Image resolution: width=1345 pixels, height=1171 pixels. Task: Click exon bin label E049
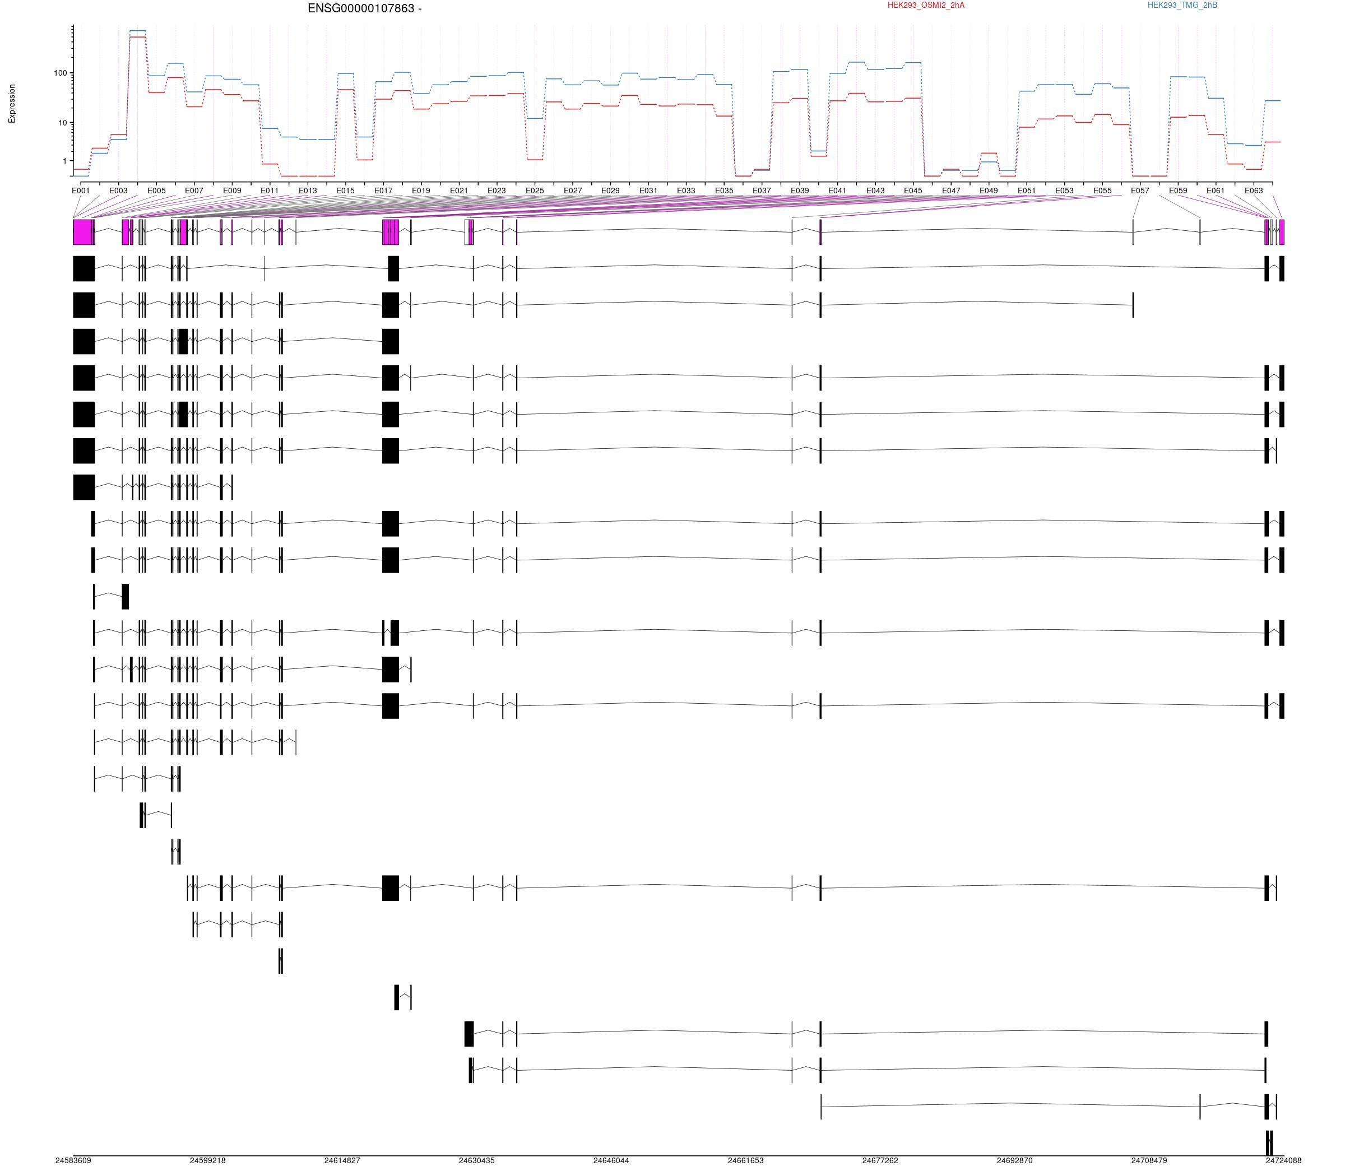coord(989,191)
